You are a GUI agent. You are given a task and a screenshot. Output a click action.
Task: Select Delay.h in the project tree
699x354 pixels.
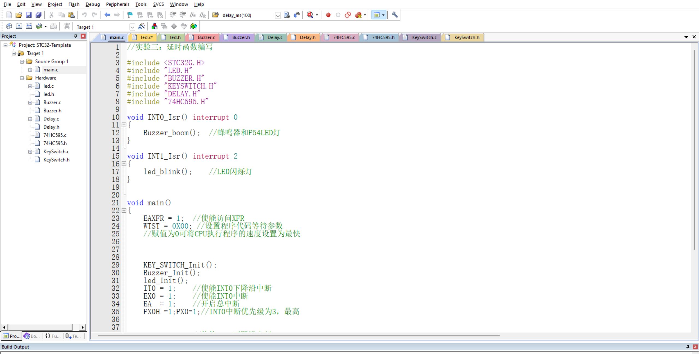[x=51, y=127]
